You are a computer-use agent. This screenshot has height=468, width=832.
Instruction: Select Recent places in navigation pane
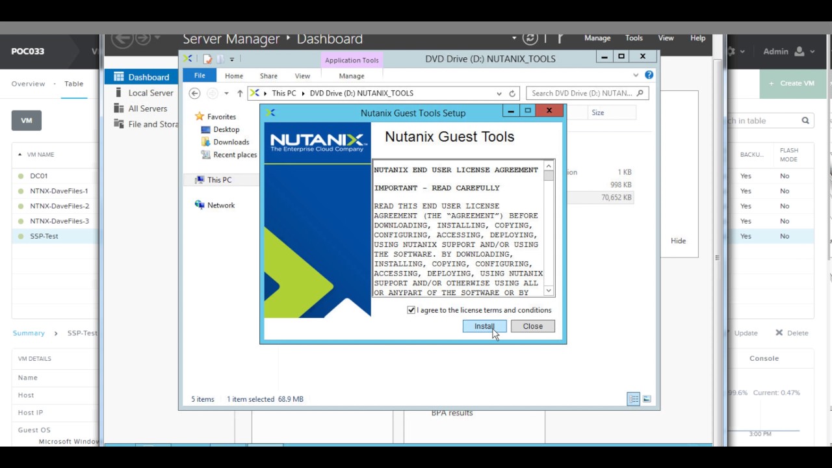(235, 155)
